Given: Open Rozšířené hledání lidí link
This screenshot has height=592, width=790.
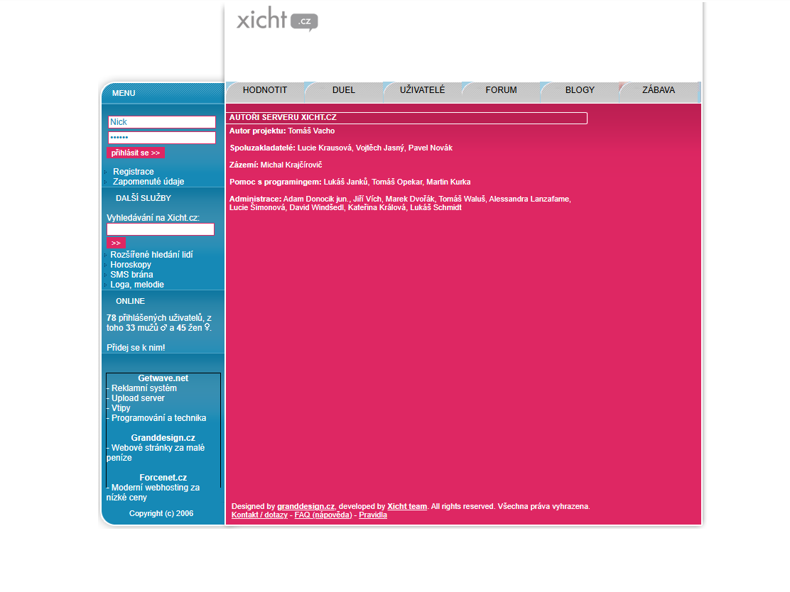Looking at the screenshot, I should pyautogui.click(x=151, y=255).
